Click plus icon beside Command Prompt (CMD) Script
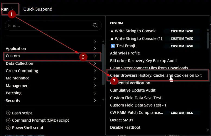 tap(8, 120)
